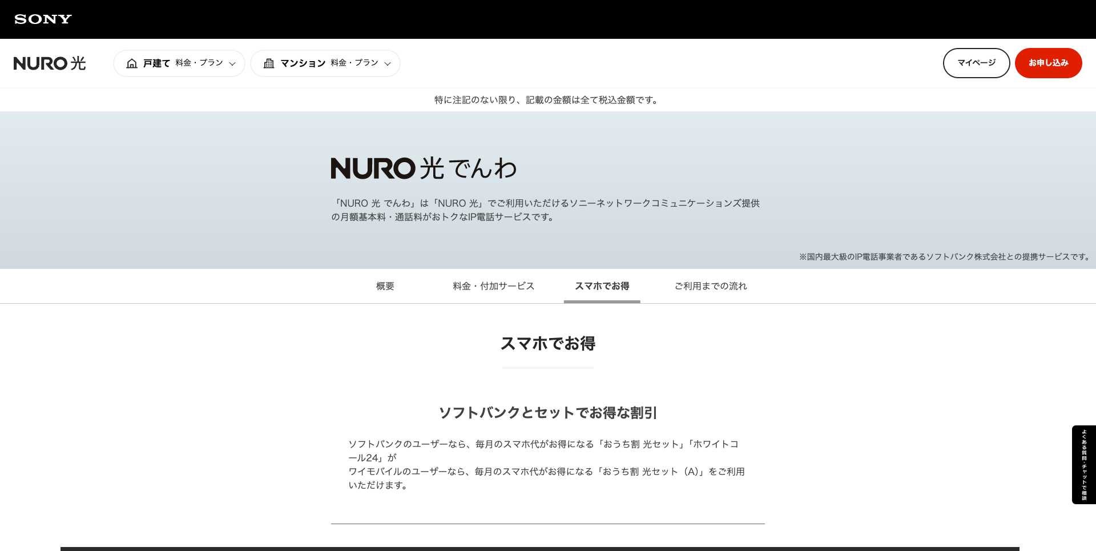Viewport: 1096px width, 551px height.
Task: Click the NURO 光 でんわ heading logo
Action: pyautogui.click(x=424, y=168)
